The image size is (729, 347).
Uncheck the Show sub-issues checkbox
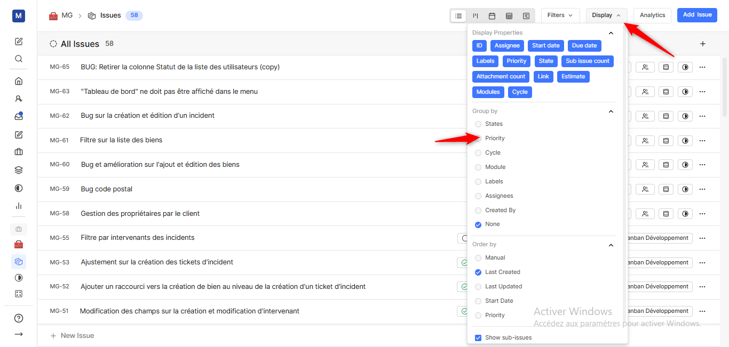(x=478, y=337)
